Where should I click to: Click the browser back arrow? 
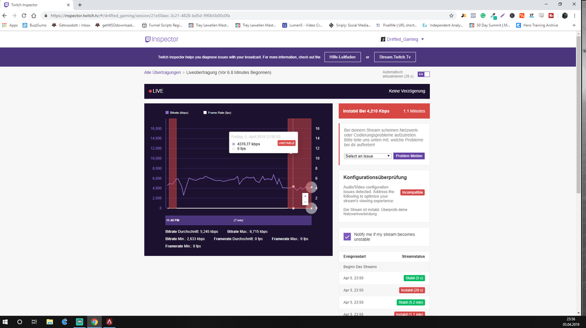(x=5, y=15)
